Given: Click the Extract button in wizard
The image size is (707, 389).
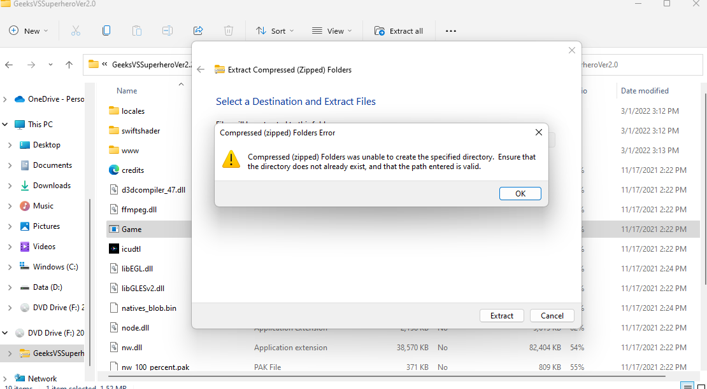Looking at the screenshot, I should tap(501, 315).
